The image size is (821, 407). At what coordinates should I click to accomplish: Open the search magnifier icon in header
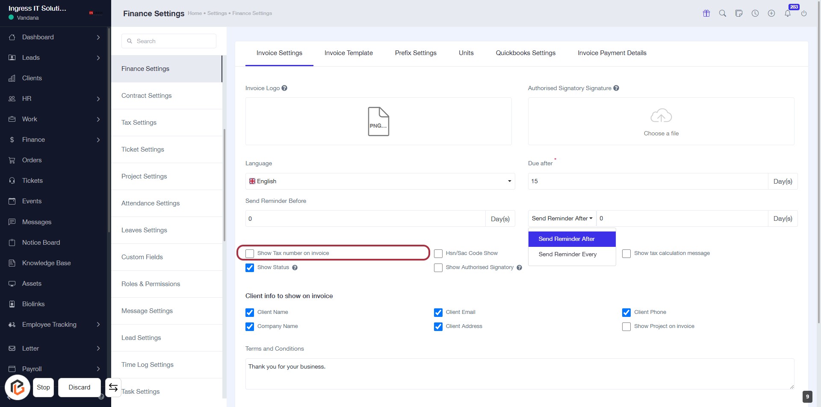click(x=723, y=13)
